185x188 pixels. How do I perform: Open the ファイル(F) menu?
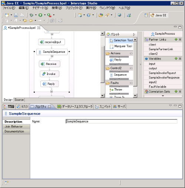(x=9, y=8)
